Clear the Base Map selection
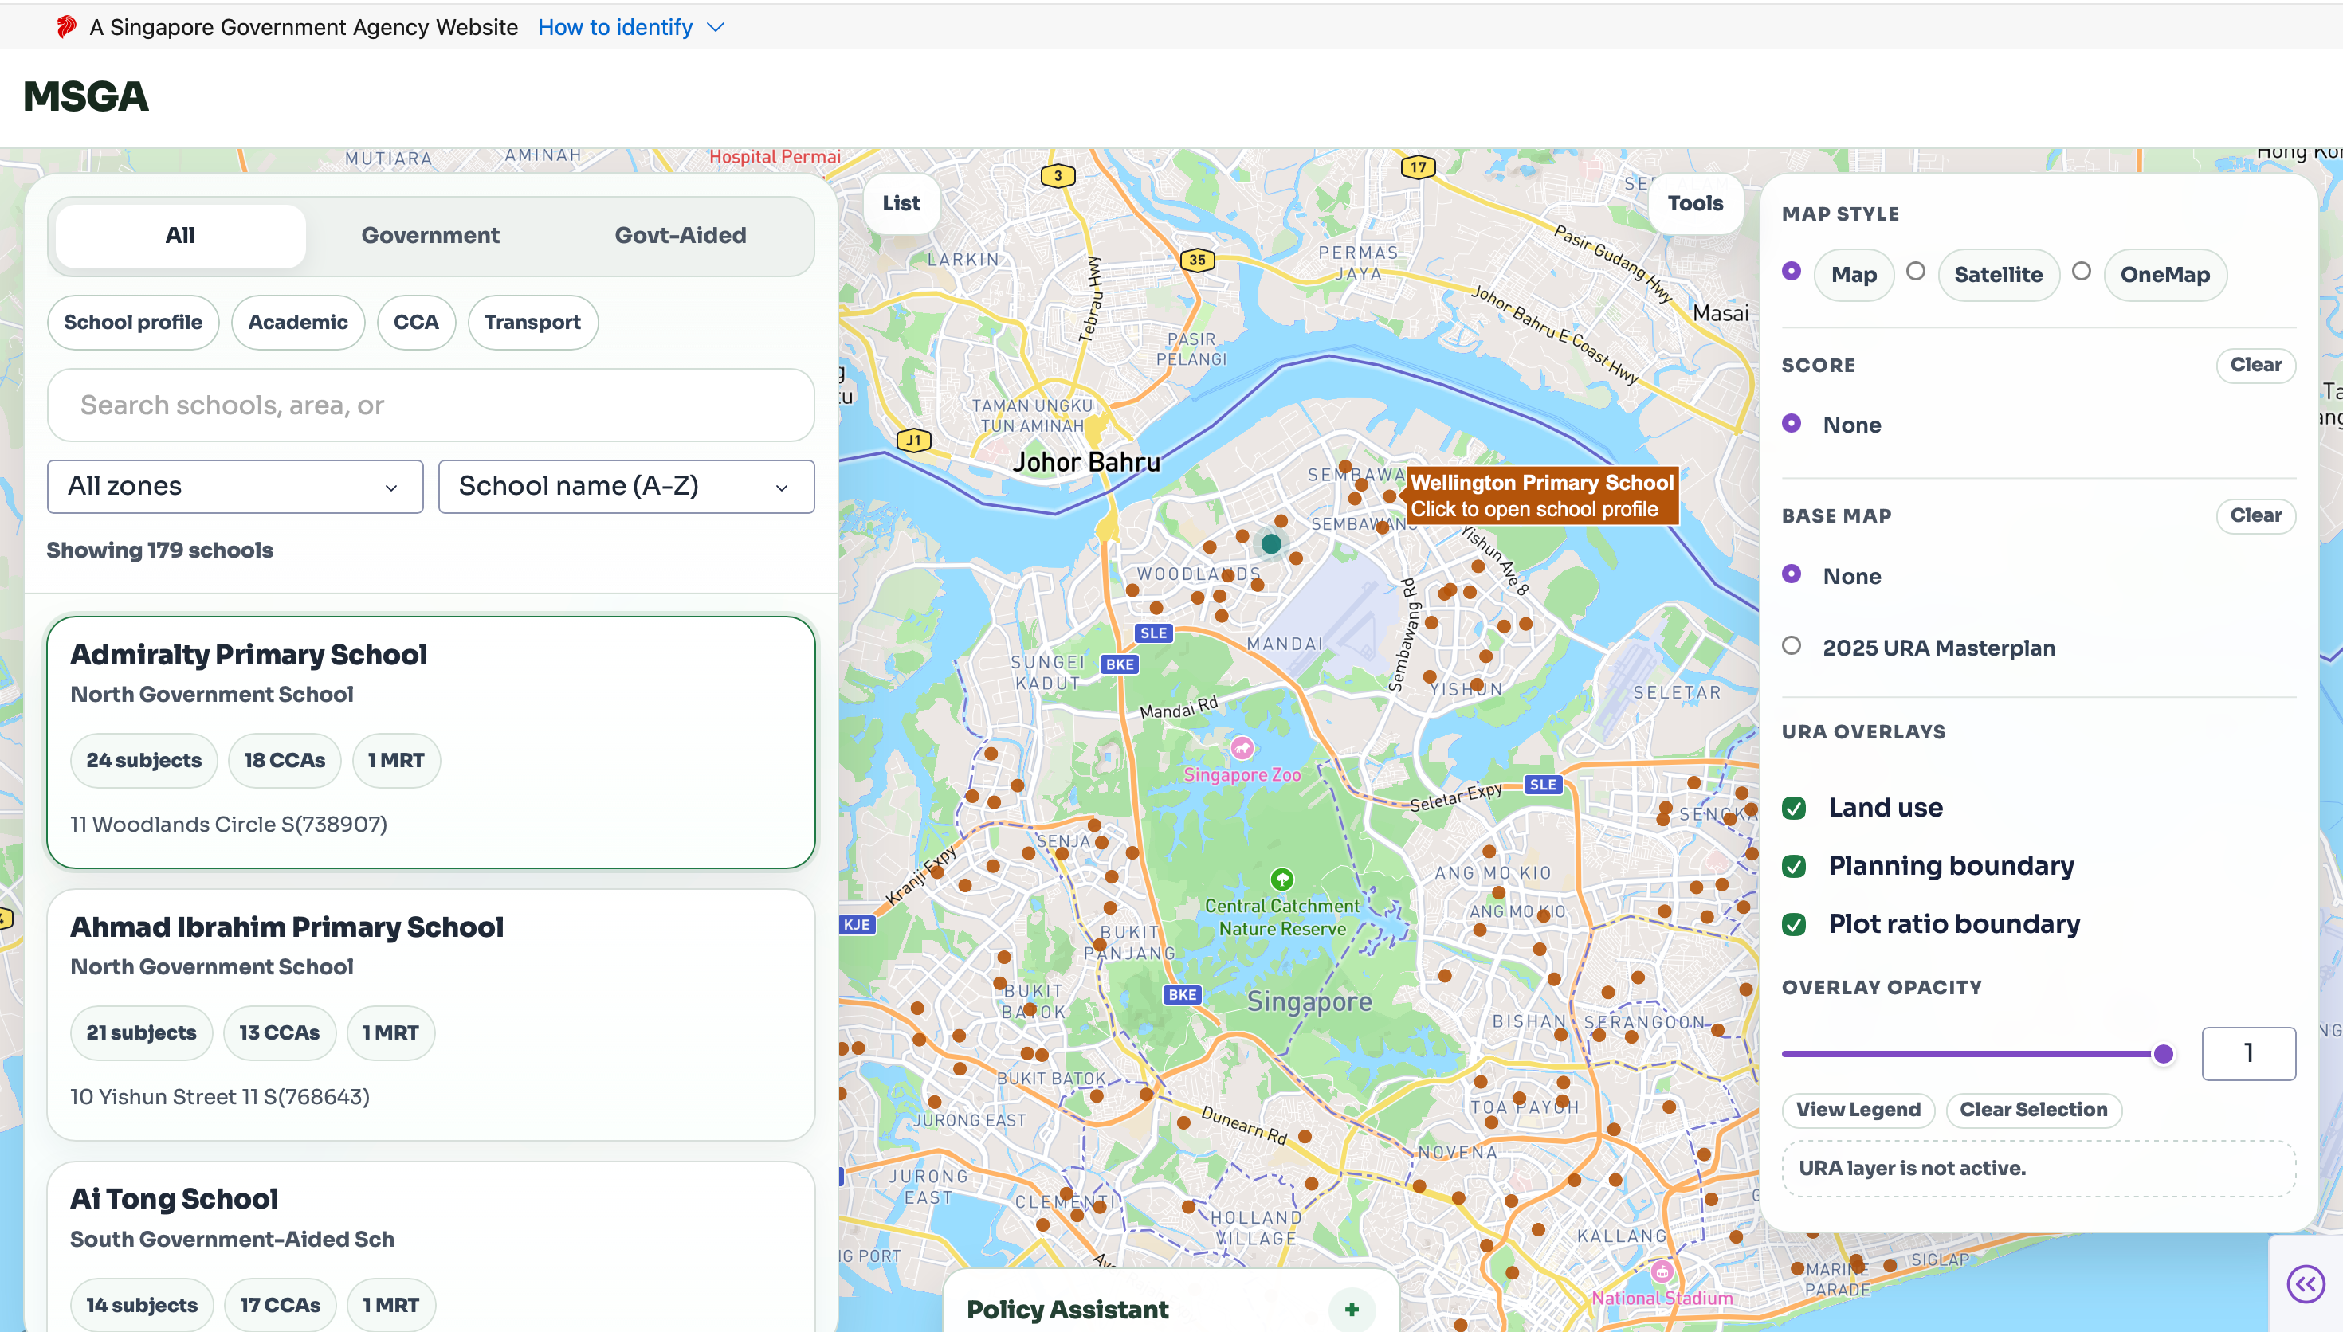This screenshot has height=1332, width=2343. point(2256,516)
